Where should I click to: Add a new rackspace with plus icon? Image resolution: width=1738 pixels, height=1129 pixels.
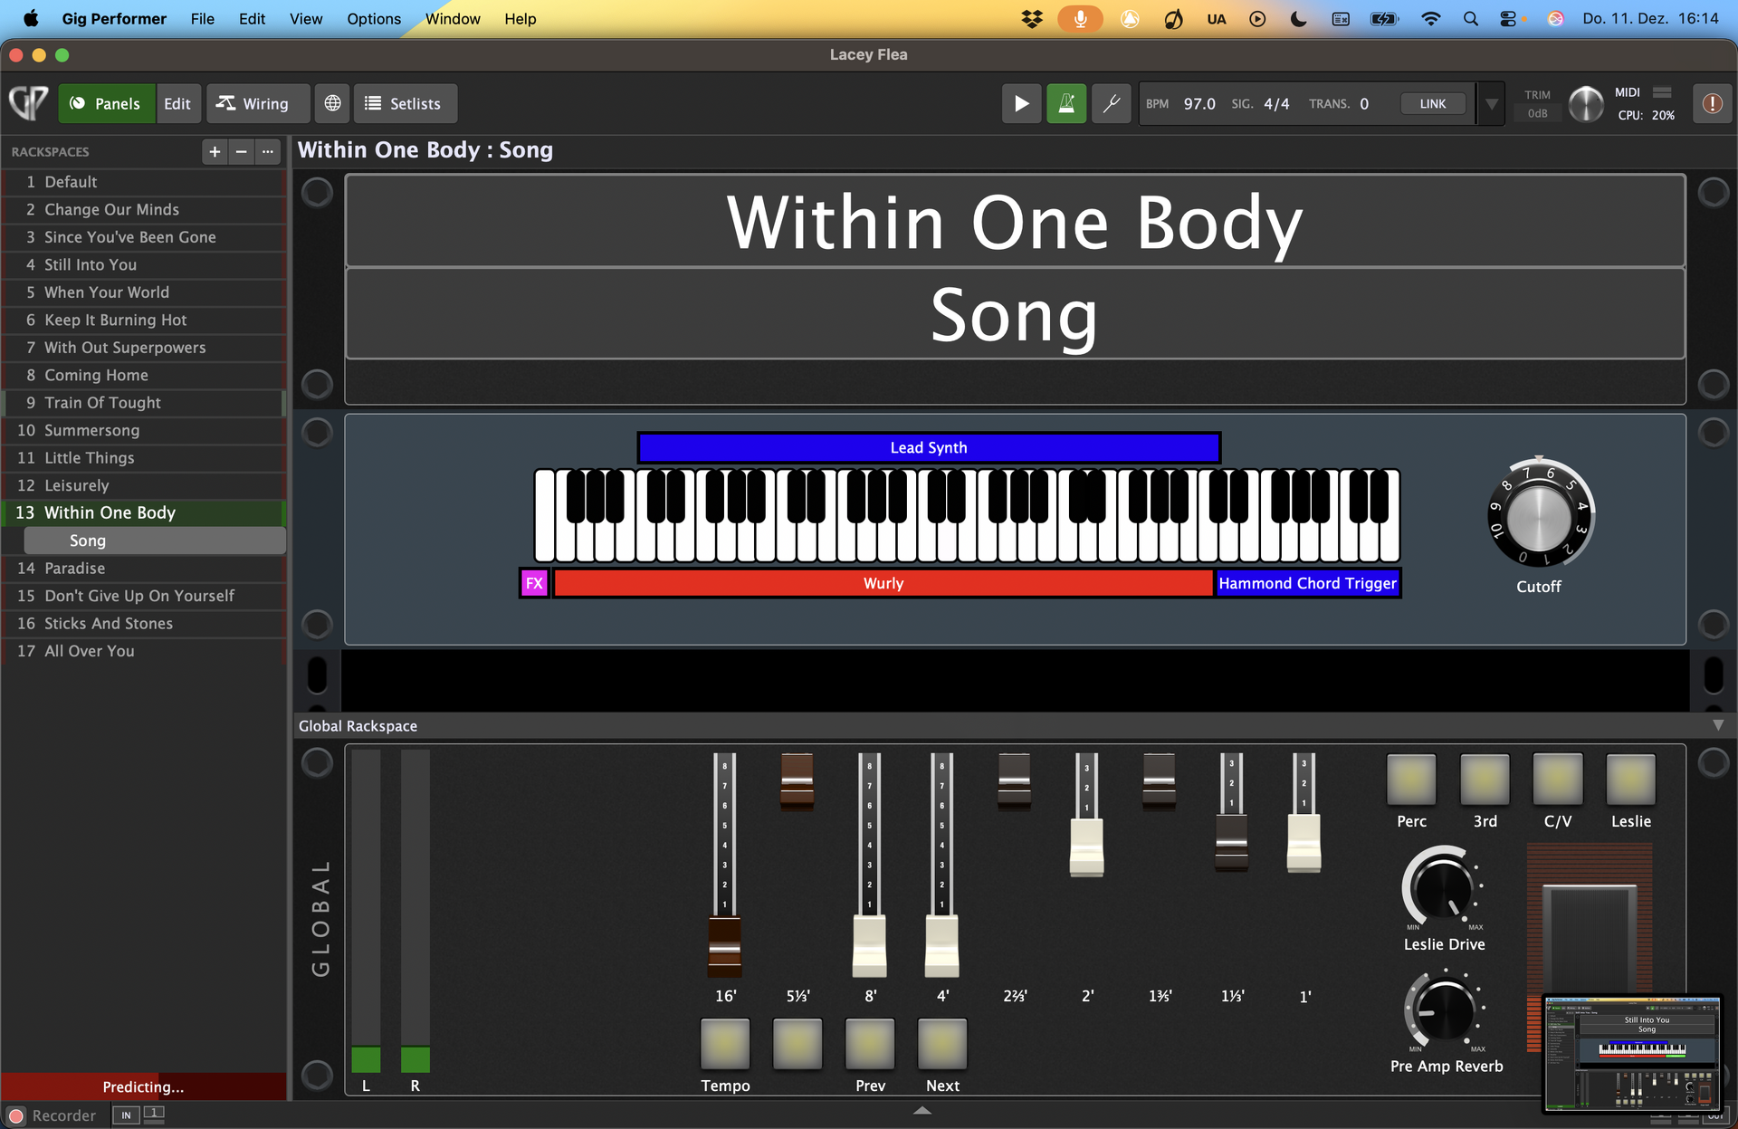[215, 152]
